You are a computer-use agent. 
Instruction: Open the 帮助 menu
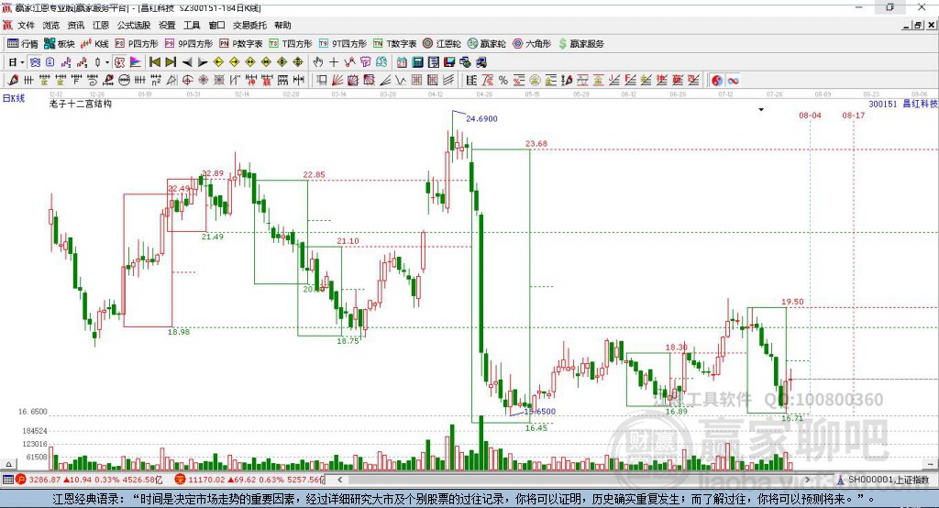point(282,25)
